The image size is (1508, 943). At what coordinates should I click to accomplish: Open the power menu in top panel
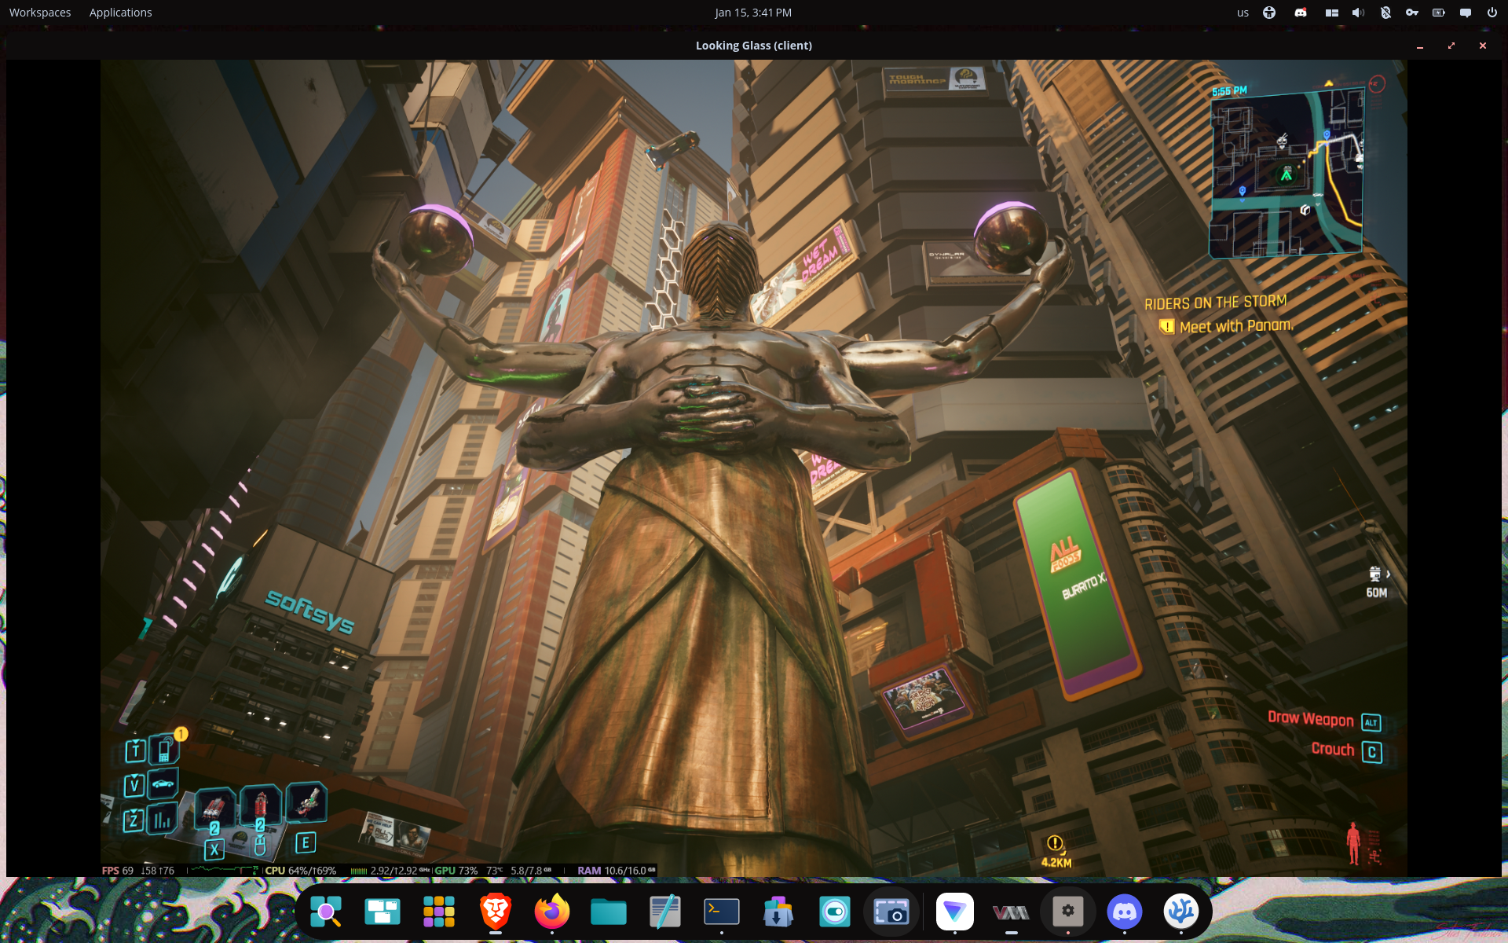(1492, 13)
